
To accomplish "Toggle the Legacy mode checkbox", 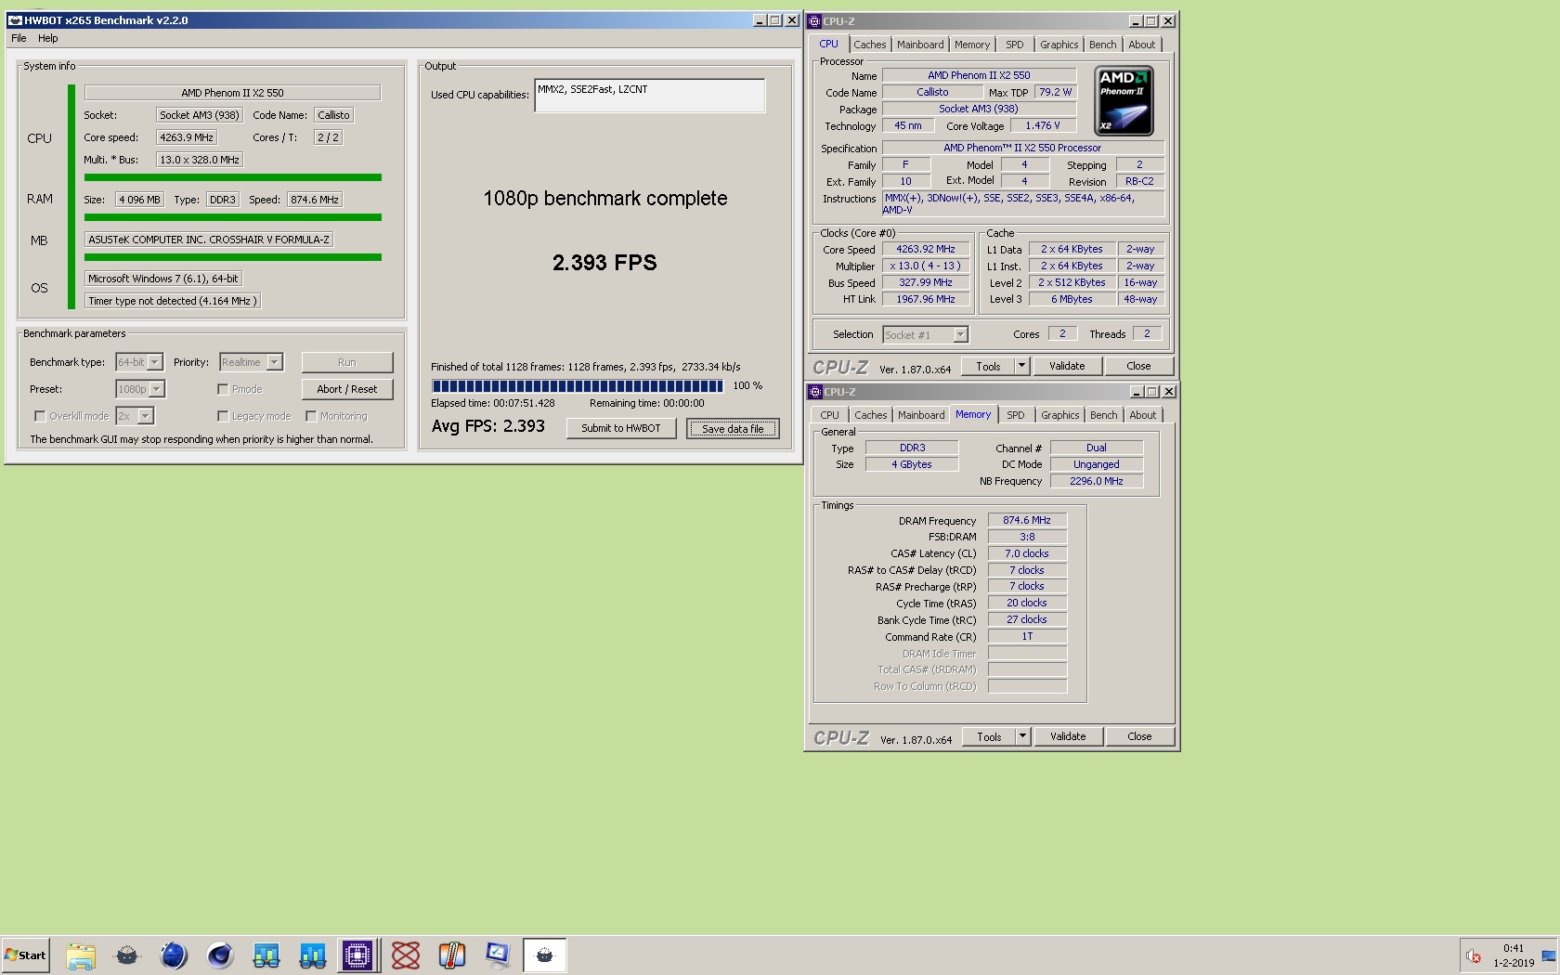I will point(223,416).
